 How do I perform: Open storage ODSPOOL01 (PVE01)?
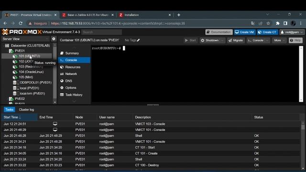click(35, 83)
